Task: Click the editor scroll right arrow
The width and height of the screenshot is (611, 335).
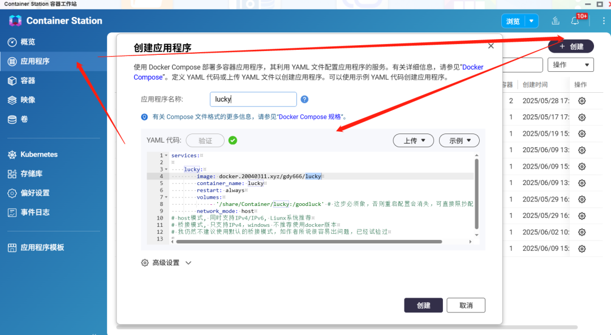Action: coord(470,242)
